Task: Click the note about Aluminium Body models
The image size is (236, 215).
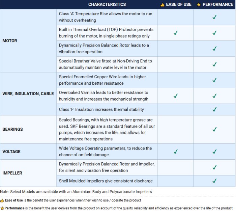Action: point(76,192)
